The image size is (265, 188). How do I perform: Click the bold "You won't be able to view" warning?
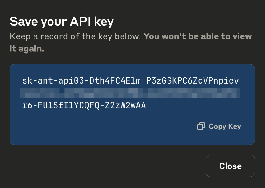[x=198, y=36]
